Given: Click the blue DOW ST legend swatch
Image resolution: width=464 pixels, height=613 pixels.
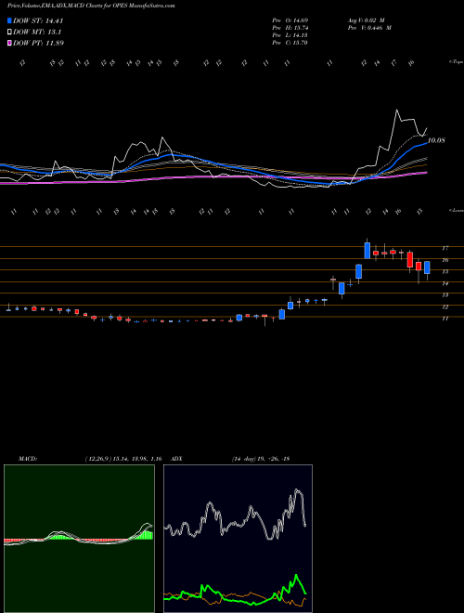Looking at the screenshot, I should coord(9,20).
